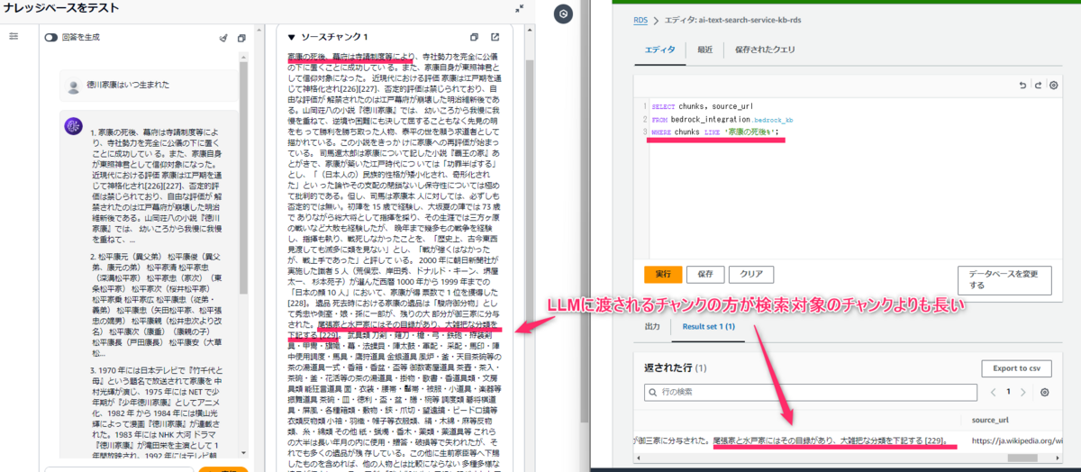Open the 保存されたクエリ tab
The height and width of the screenshot is (472, 1081).
pyautogui.click(x=767, y=50)
